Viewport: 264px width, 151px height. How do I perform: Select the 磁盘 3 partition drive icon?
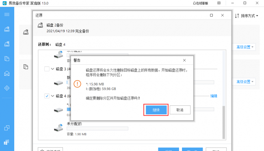(x=58, y=83)
